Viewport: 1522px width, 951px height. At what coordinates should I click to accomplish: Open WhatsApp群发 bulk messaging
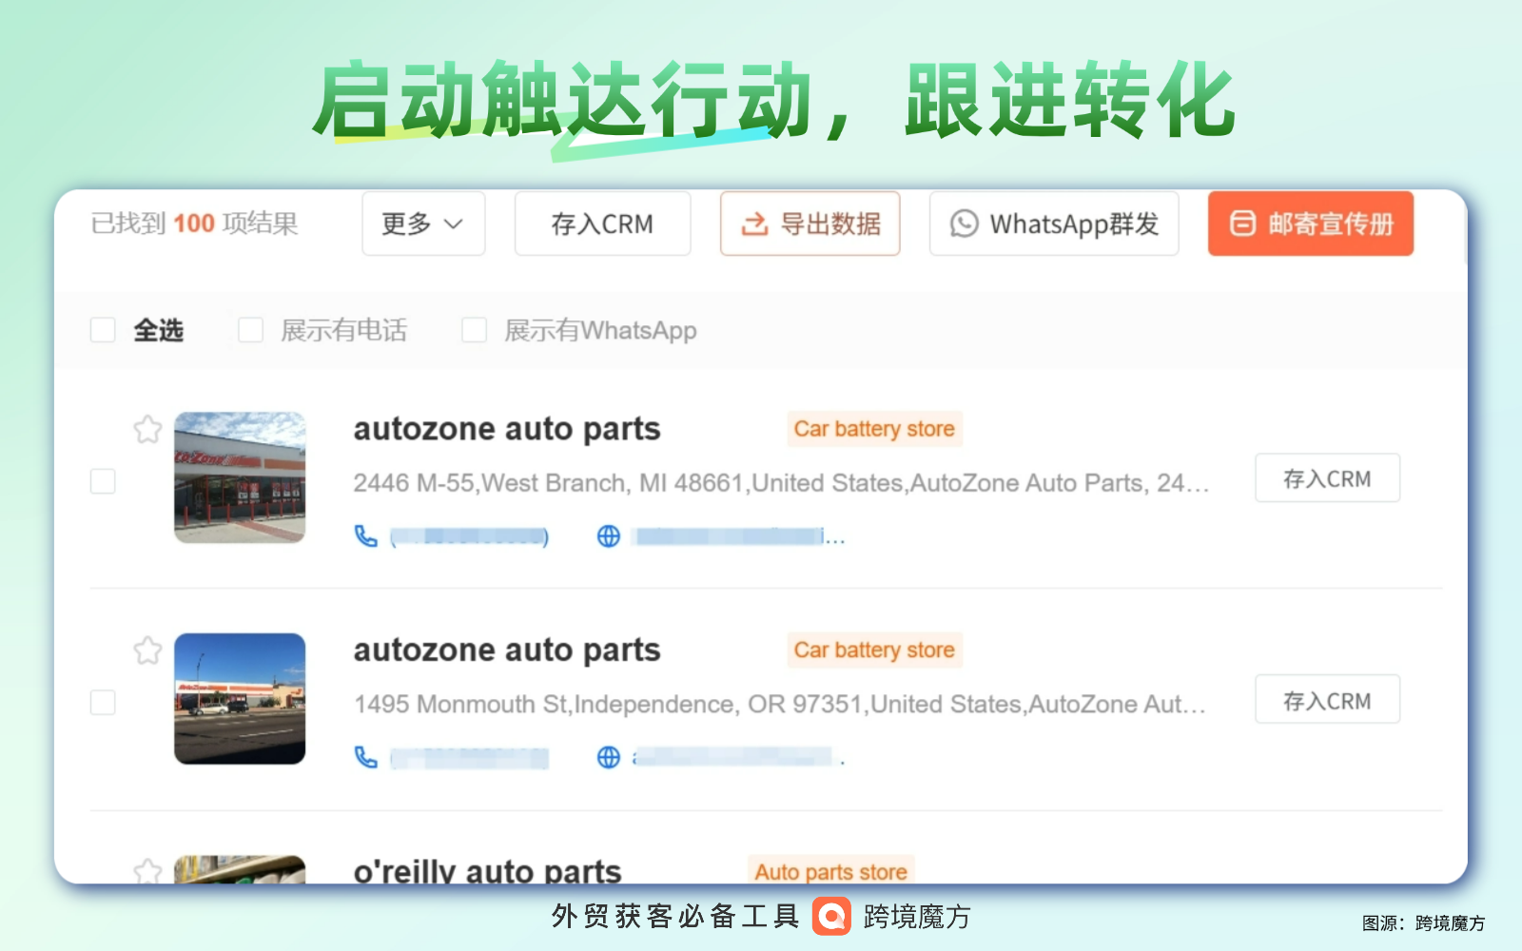(1054, 224)
